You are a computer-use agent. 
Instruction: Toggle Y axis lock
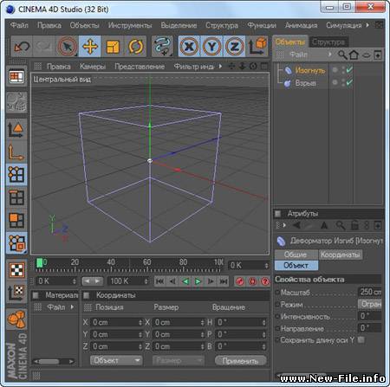pyautogui.click(x=211, y=47)
